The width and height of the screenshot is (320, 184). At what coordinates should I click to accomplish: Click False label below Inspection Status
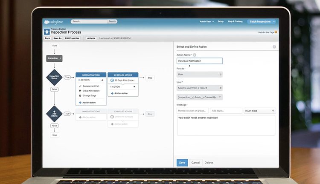point(54,89)
